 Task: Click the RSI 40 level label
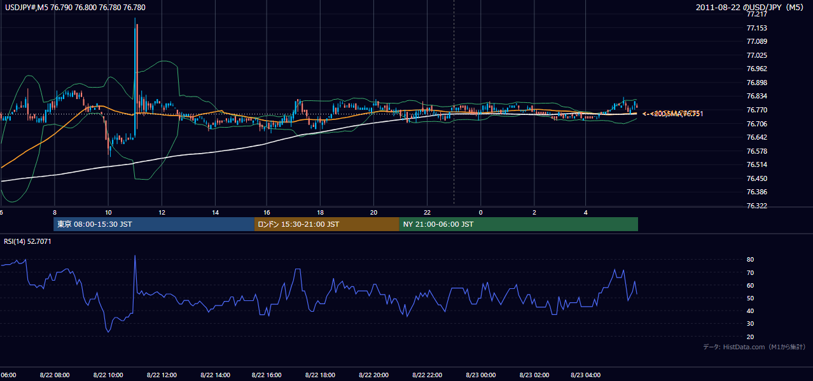(x=750, y=311)
